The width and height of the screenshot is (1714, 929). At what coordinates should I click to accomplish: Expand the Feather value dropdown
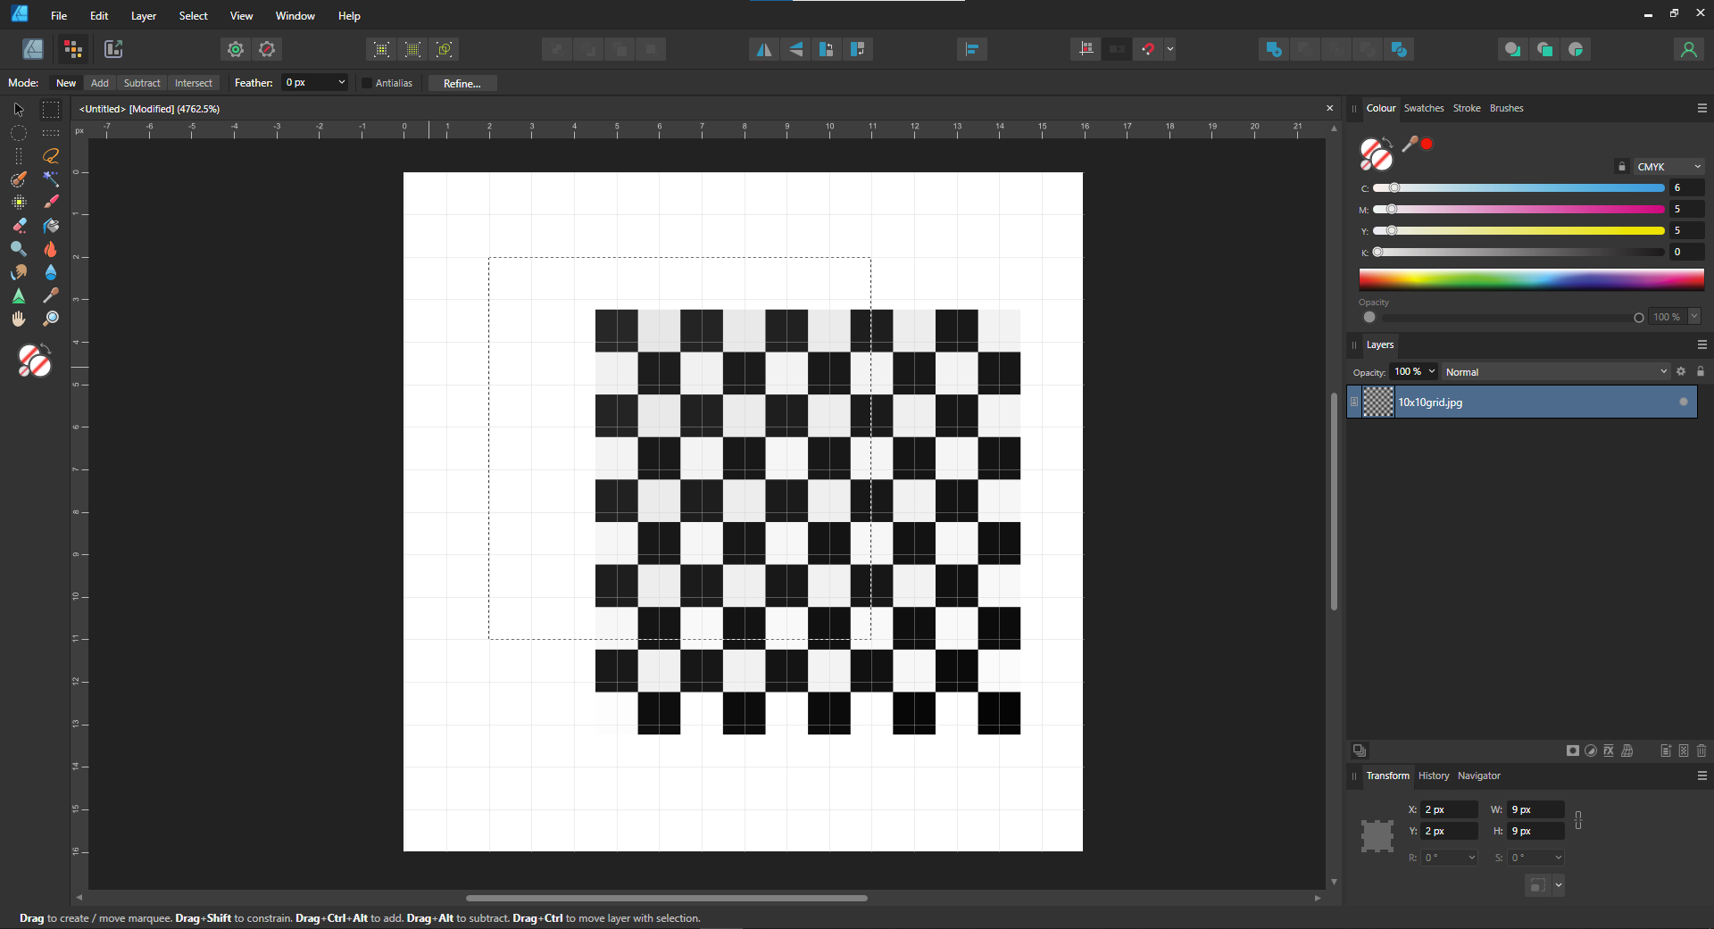pyautogui.click(x=340, y=83)
